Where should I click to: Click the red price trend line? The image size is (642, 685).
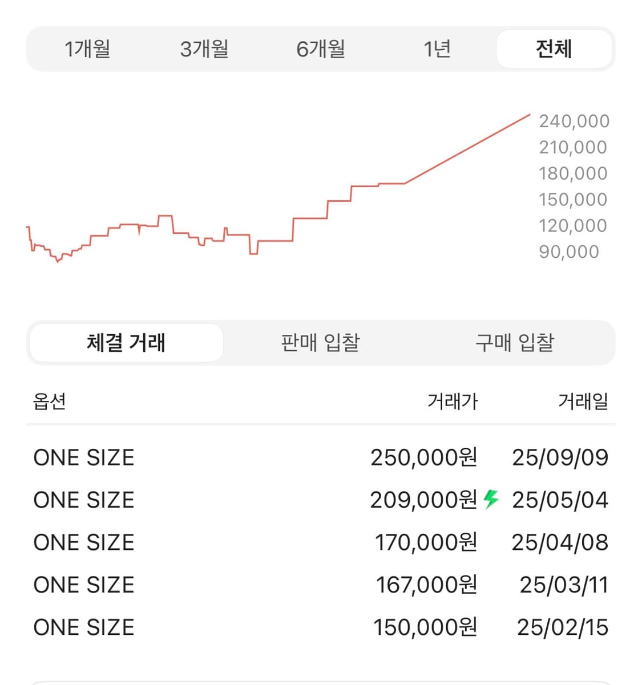point(468,149)
